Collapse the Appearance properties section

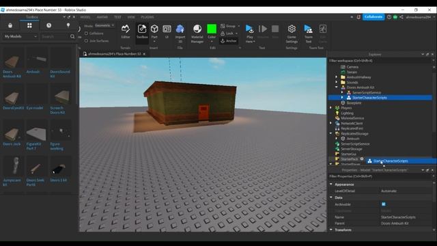[x=331, y=184]
